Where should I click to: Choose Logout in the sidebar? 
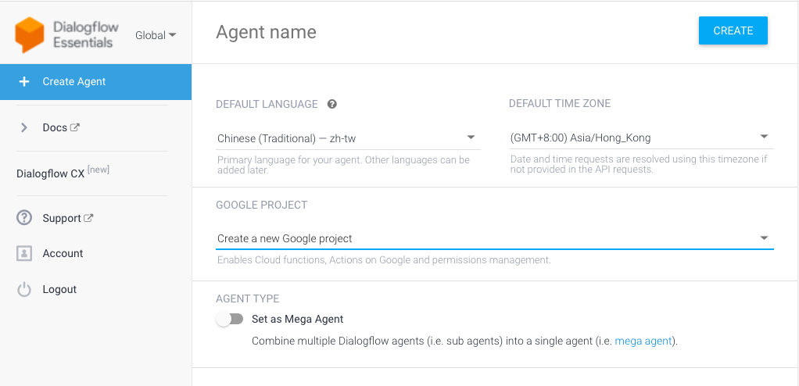coord(59,289)
